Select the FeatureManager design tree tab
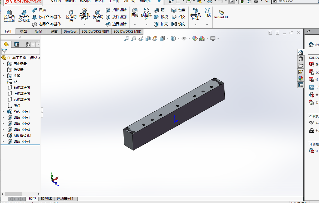This screenshot has width=319, height=203. point(6,44)
